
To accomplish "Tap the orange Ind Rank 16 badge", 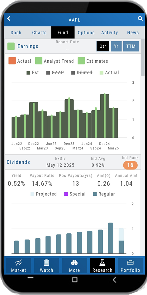I will click(x=130, y=165).
